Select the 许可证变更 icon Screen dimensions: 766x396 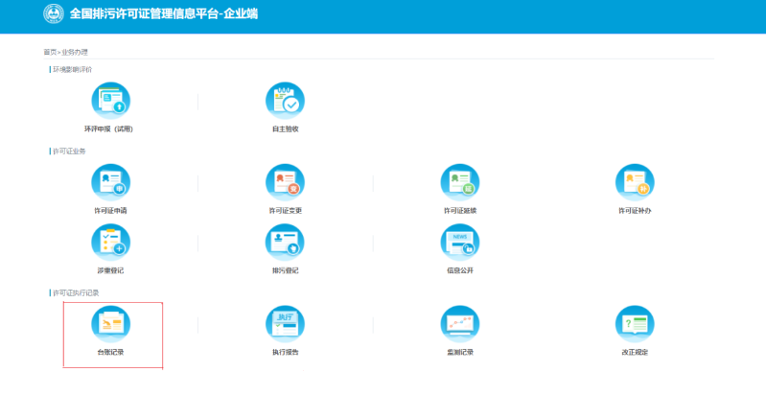(285, 182)
